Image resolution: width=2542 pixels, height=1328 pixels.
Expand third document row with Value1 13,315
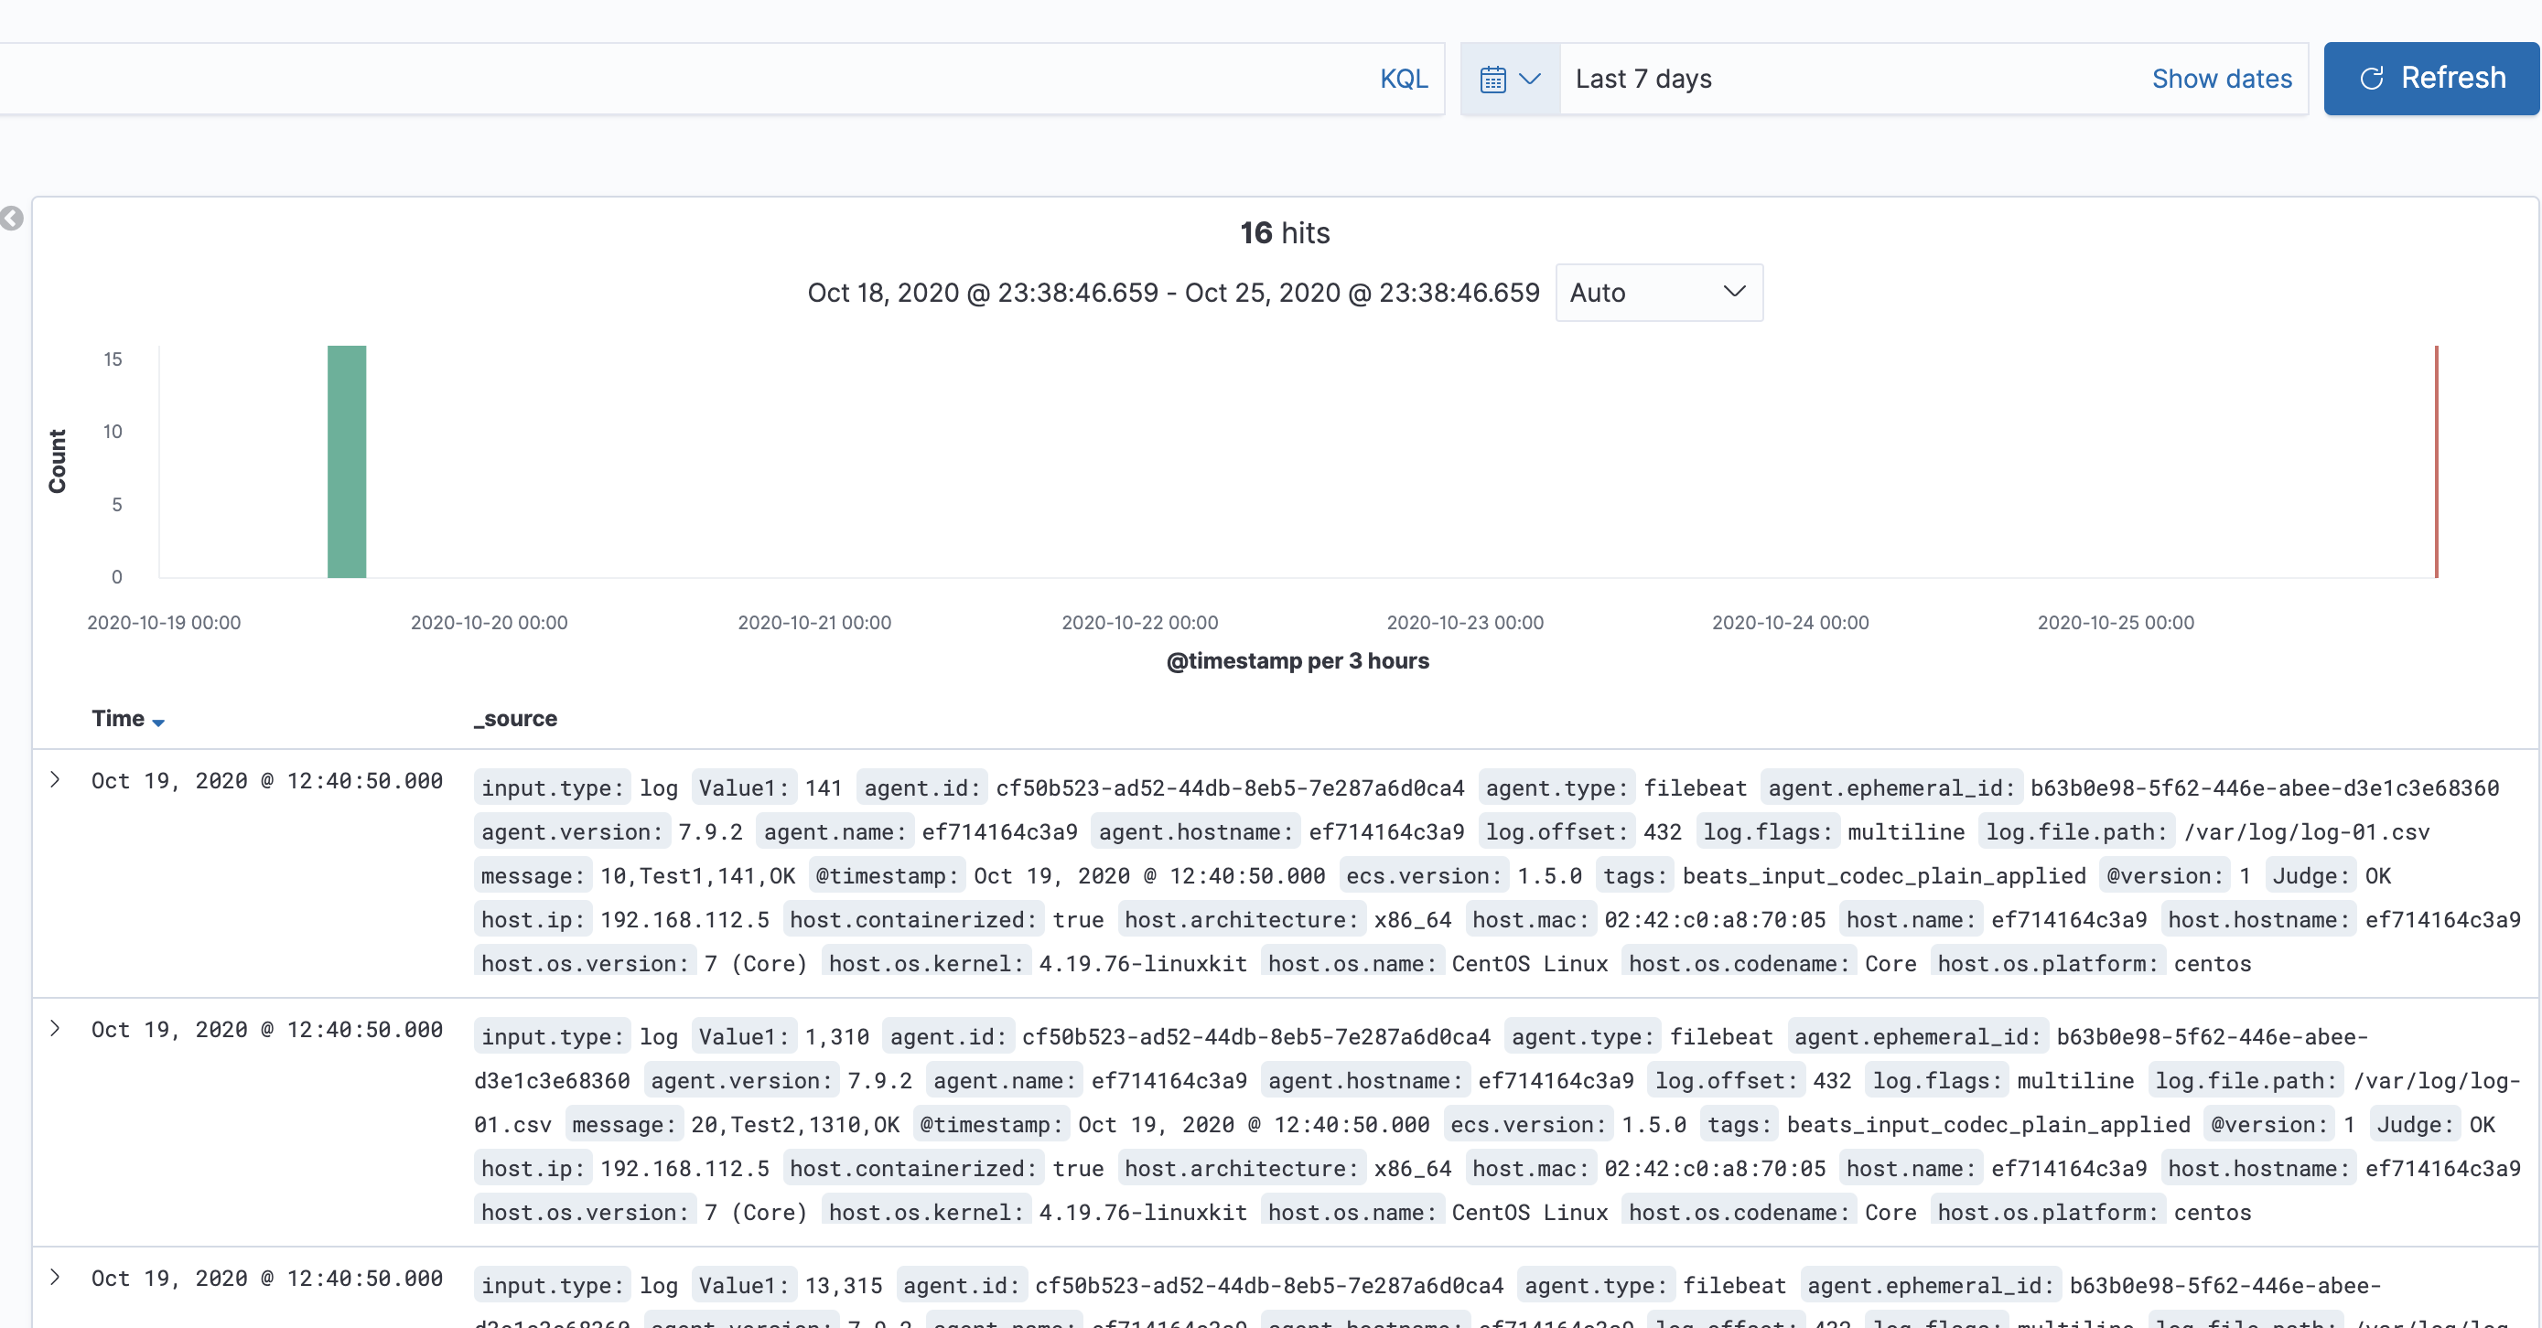pos(55,1277)
